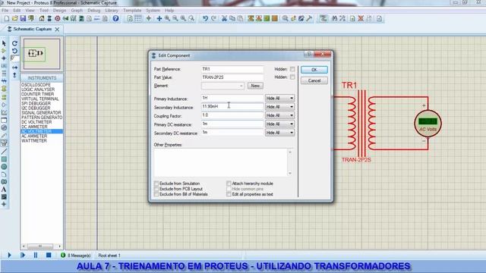The height and width of the screenshot is (273, 486).
Task: Click the Pause simulation button
Action: click(x=36, y=255)
